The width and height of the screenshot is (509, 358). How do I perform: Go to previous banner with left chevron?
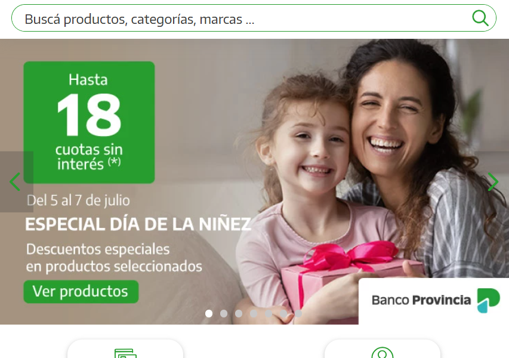15,182
